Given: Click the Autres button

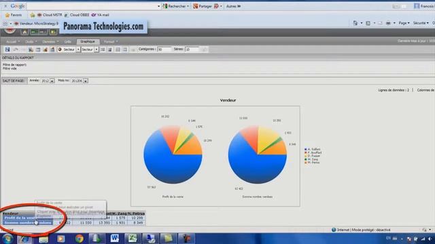Looking at the screenshot, I should pyautogui.click(x=234, y=6).
